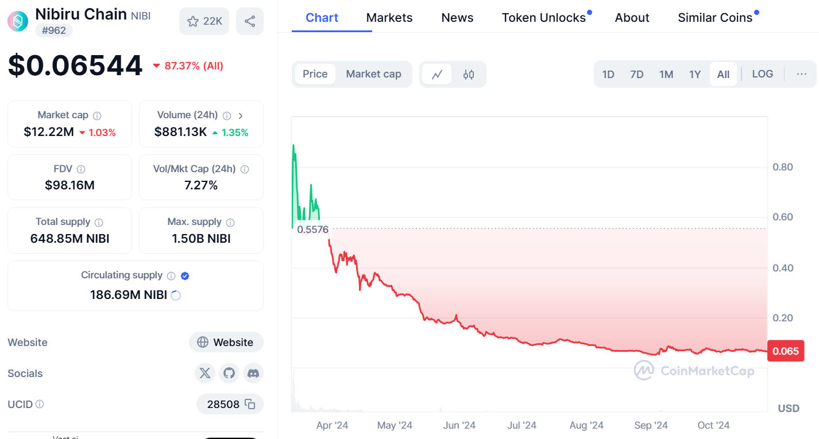This screenshot has width=819, height=439.
Task: Select the line chart view icon
Action: pos(437,74)
